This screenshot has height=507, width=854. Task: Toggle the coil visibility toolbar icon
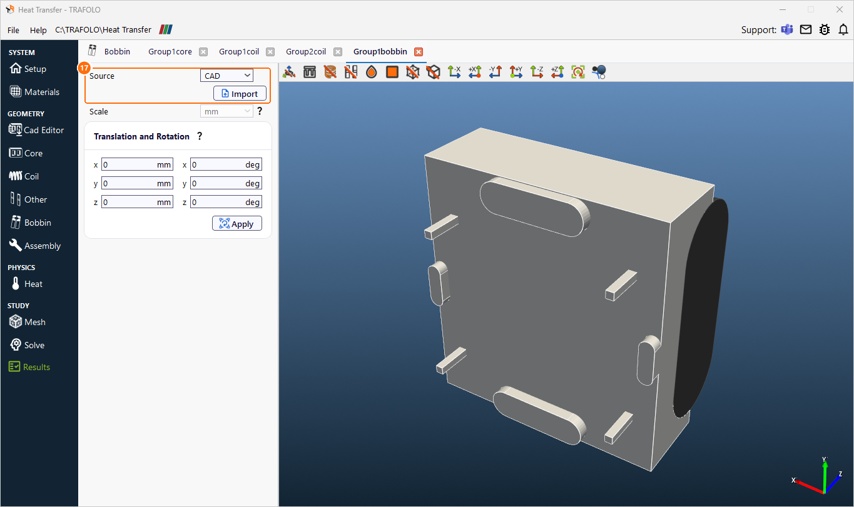330,72
